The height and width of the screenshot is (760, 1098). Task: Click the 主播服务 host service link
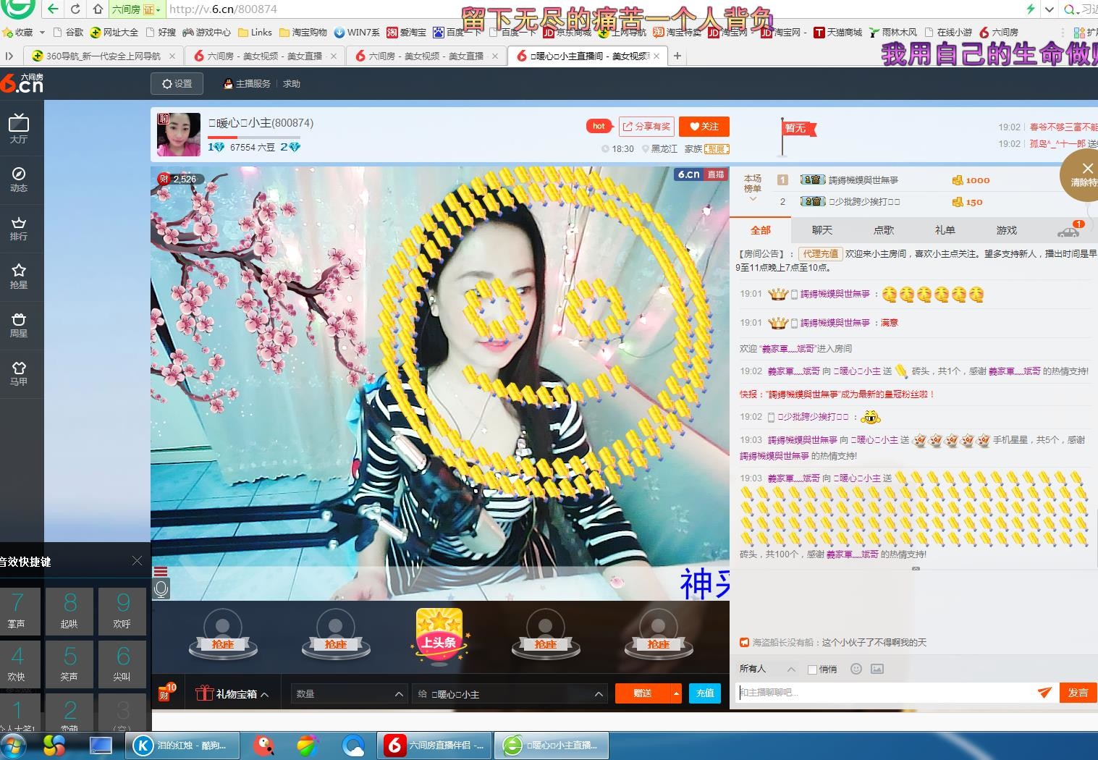coord(247,84)
